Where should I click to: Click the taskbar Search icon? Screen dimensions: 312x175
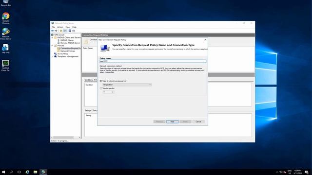coord(11,172)
